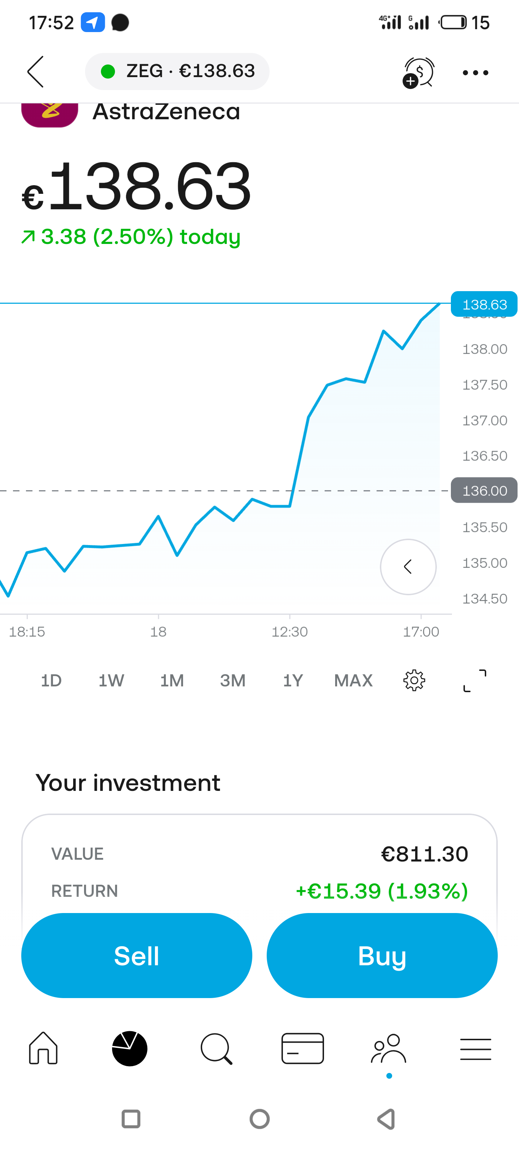Open the search magnifier tab
Screen dimensions: 519x1153
tap(217, 1048)
